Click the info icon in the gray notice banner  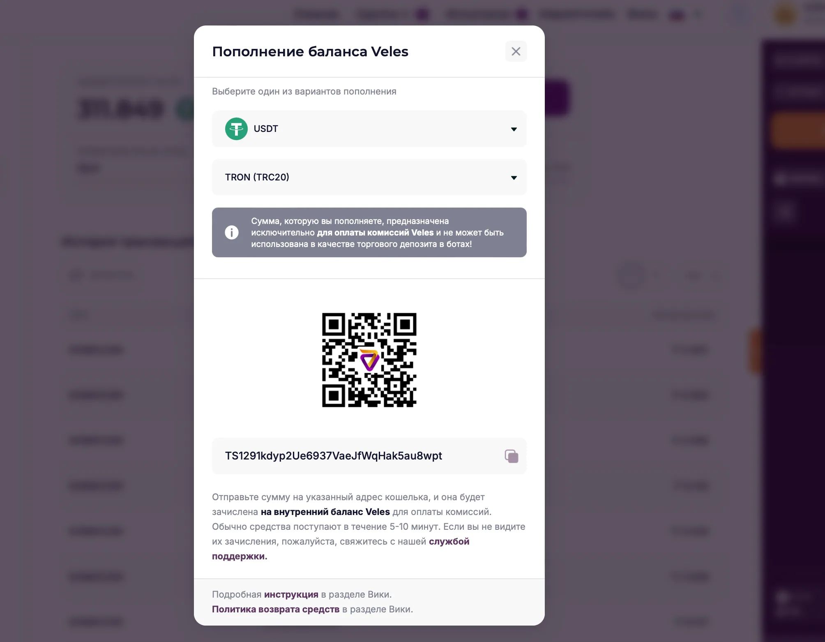pyautogui.click(x=232, y=232)
